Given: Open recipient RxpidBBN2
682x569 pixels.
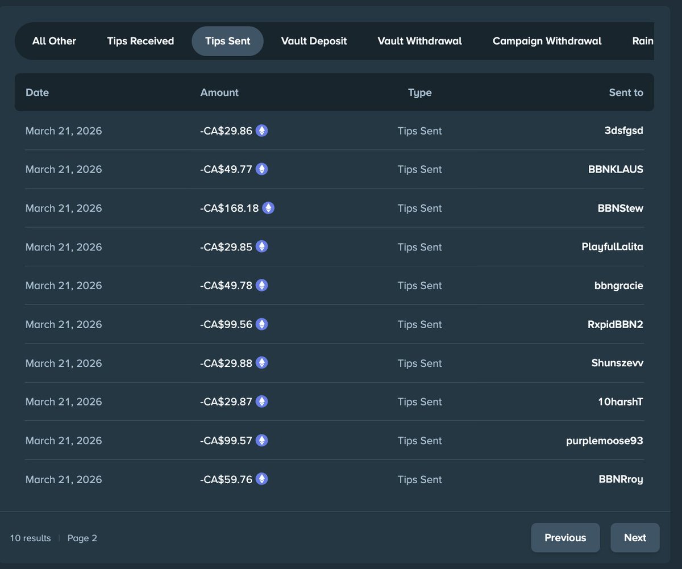Looking at the screenshot, I should pyautogui.click(x=616, y=324).
